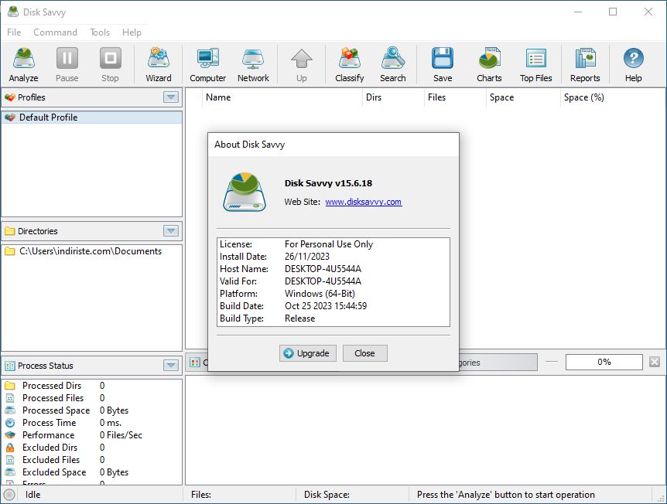This screenshot has height=504, width=667.
Task: Launch the Wizard tool
Action: pos(159,65)
